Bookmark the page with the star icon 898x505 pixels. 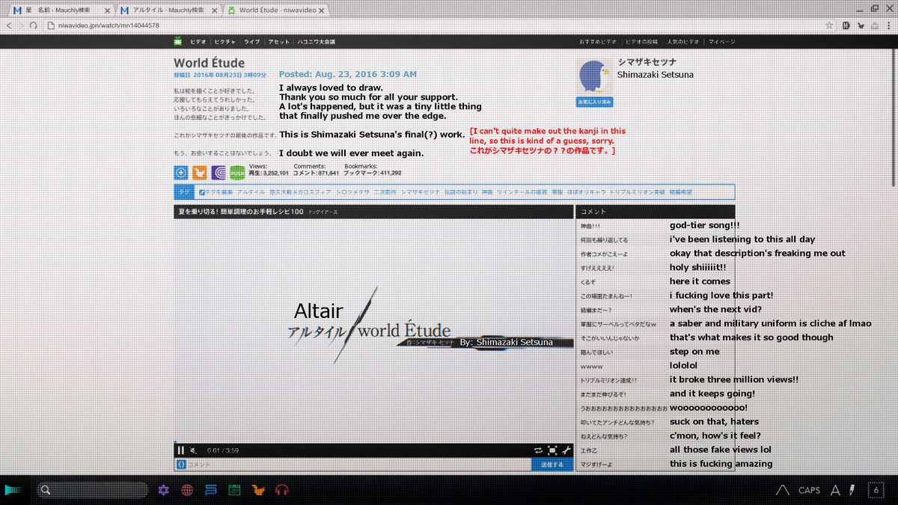829,25
